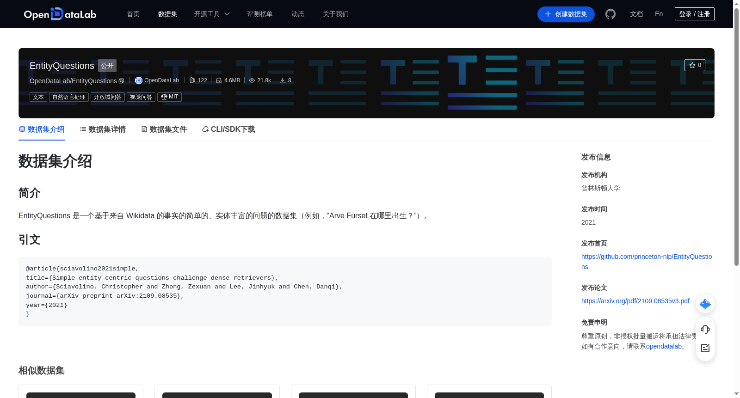Viewport: 740px width, 398px height.
Task: Click the 公开 visibility badge
Action: (107, 66)
